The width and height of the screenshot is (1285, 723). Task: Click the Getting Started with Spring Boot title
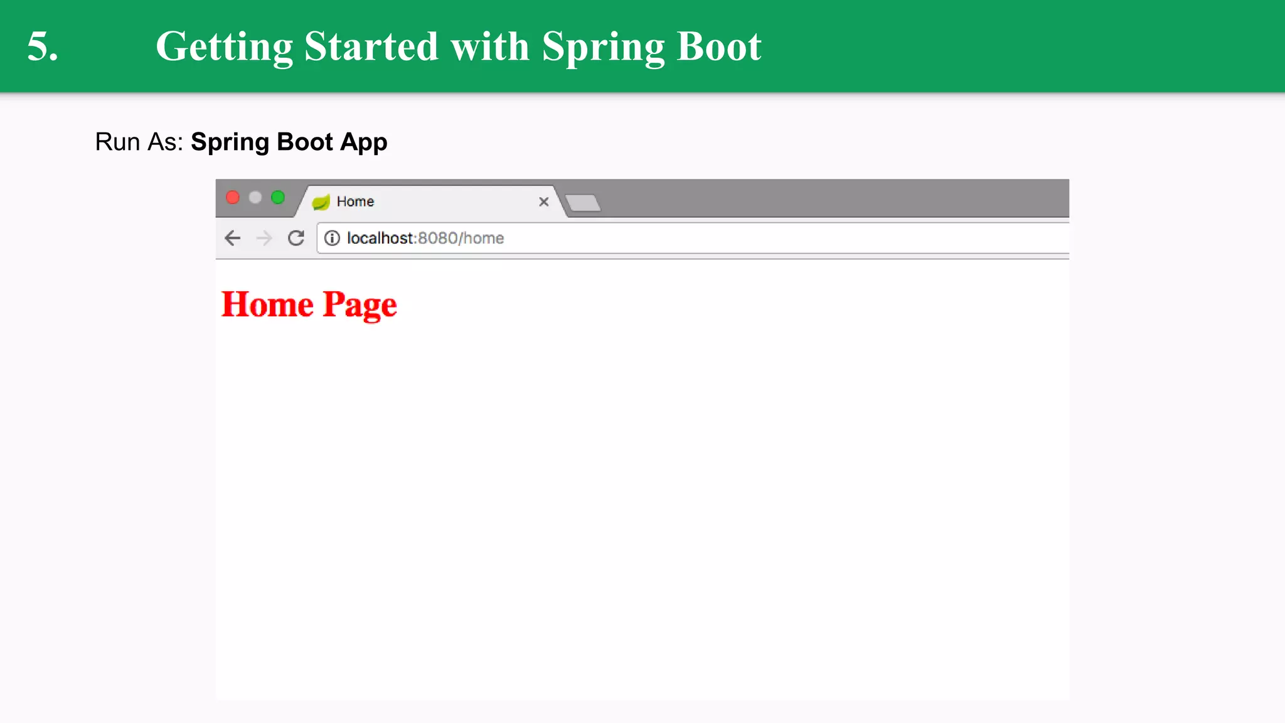click(458, 46)
